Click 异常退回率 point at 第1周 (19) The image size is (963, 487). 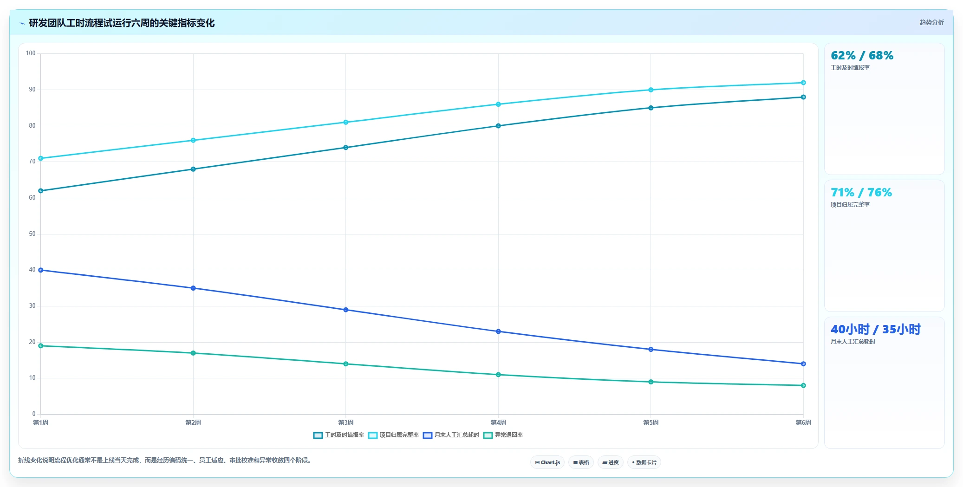pos(41,346)
